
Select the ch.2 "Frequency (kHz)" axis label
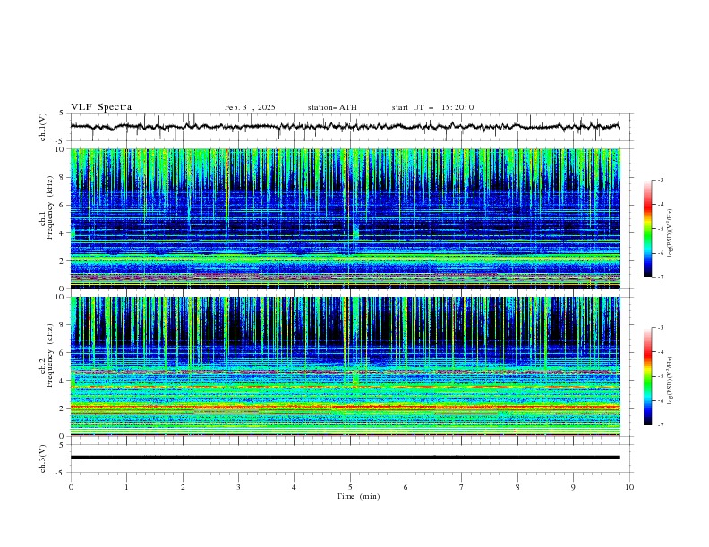(50, 356)
